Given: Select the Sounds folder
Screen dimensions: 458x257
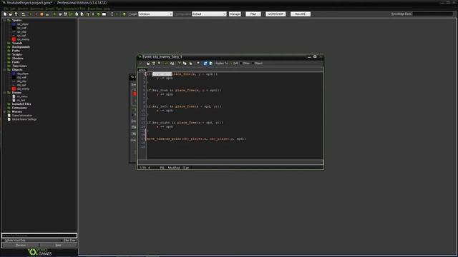Looking at the screenshot, I should (x=17, y=43).
